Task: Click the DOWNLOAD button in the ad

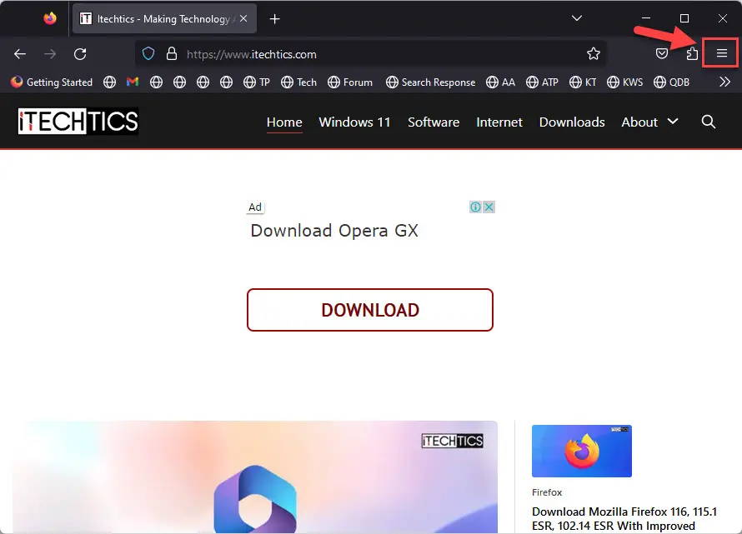Action: [x=369, y=310]
